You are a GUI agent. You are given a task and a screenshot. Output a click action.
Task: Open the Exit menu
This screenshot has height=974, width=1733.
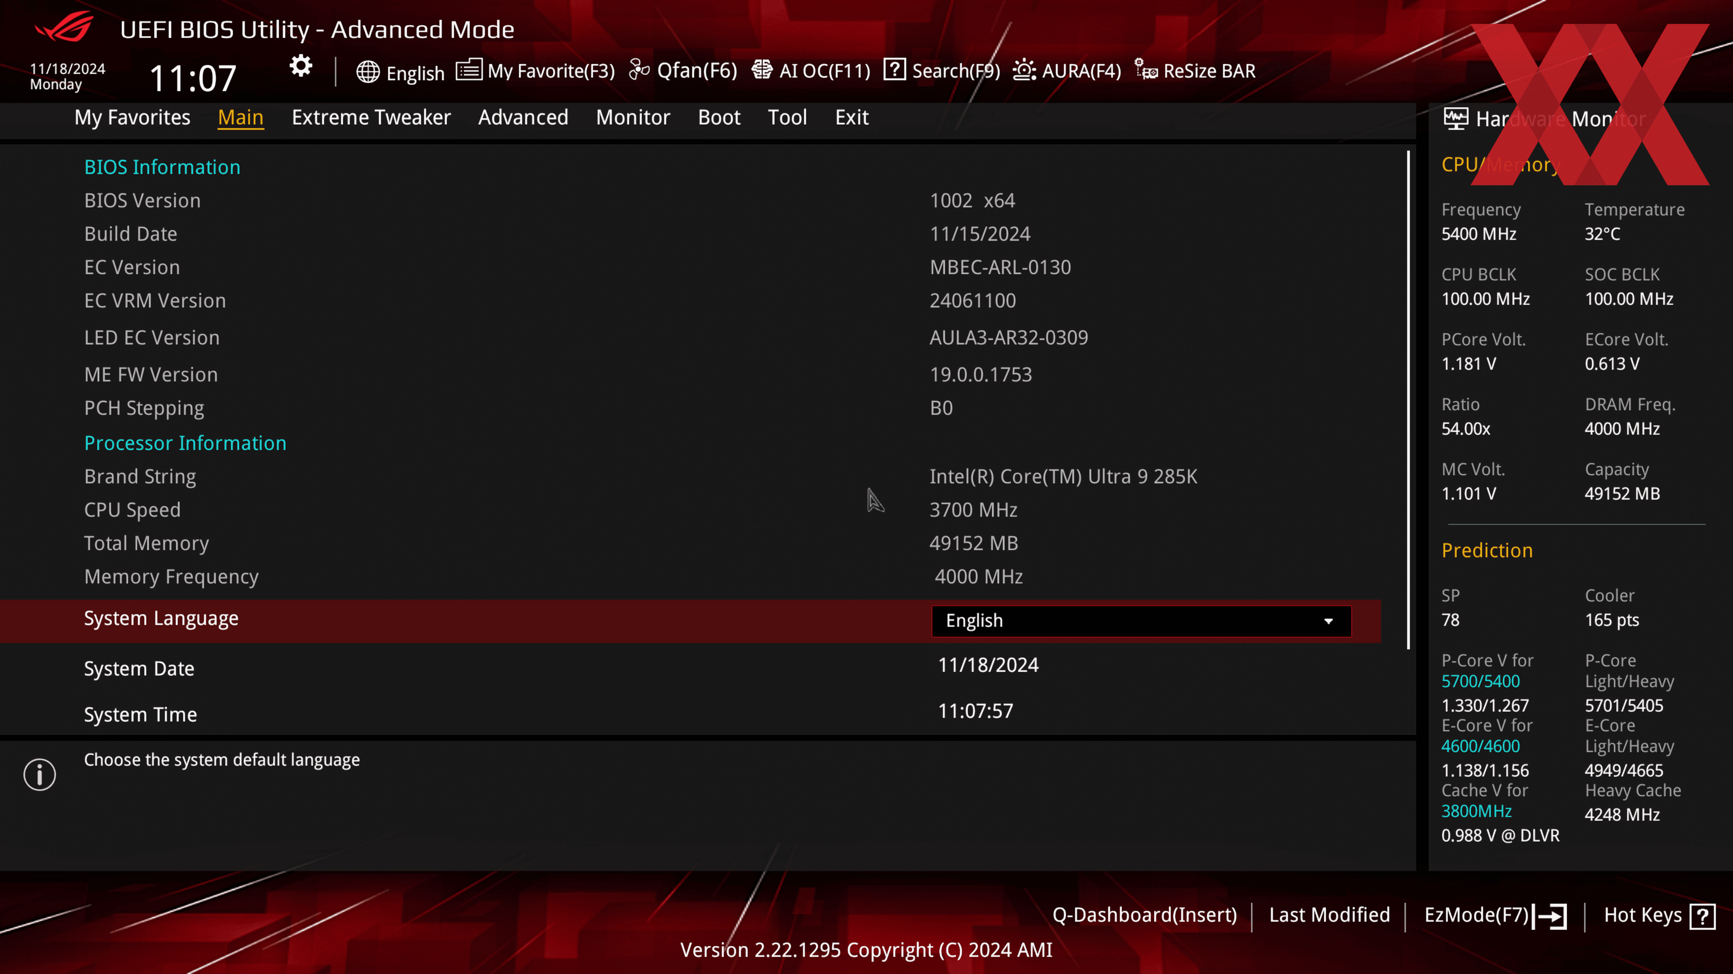[x=851, y=117]
